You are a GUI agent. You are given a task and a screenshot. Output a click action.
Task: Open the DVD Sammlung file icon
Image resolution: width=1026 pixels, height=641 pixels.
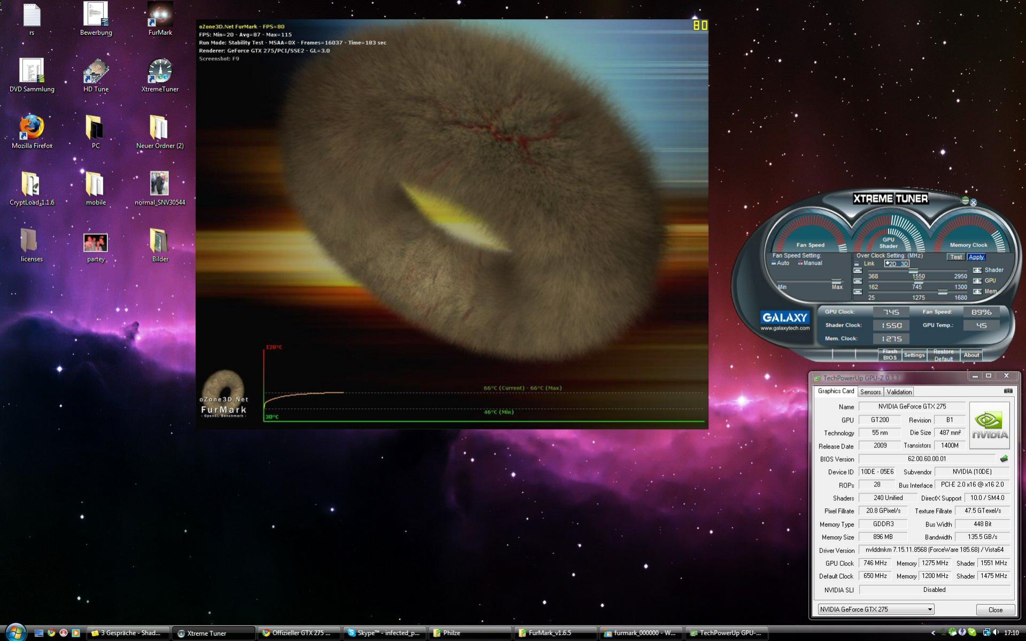32,75
